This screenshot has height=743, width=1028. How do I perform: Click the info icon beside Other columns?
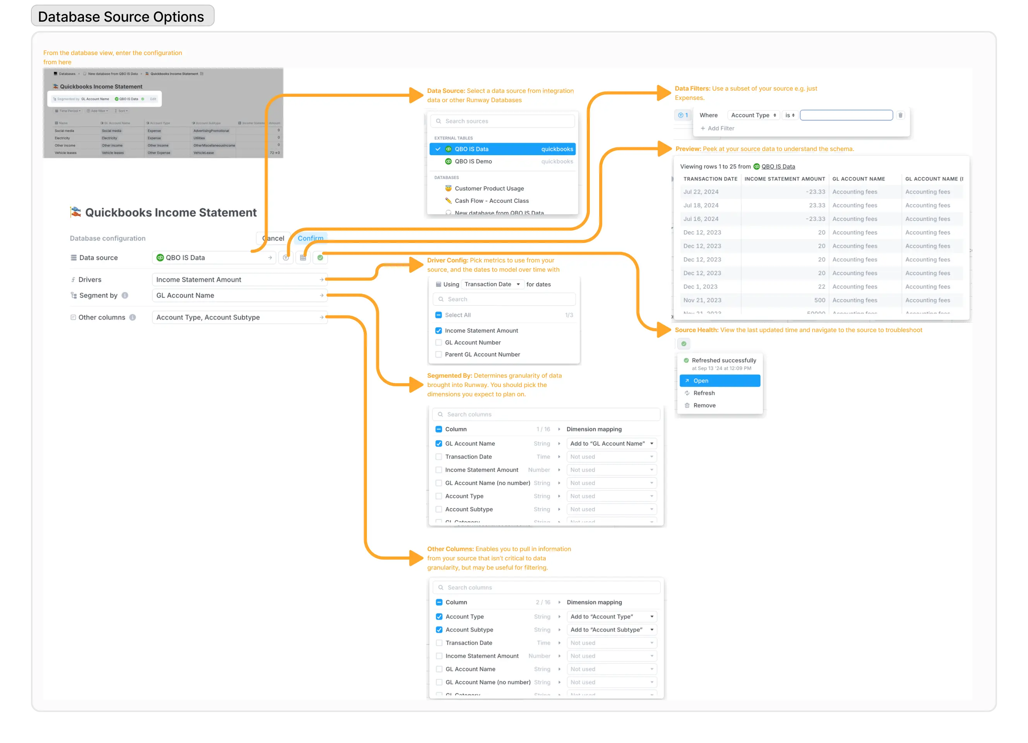click(132, 318)
